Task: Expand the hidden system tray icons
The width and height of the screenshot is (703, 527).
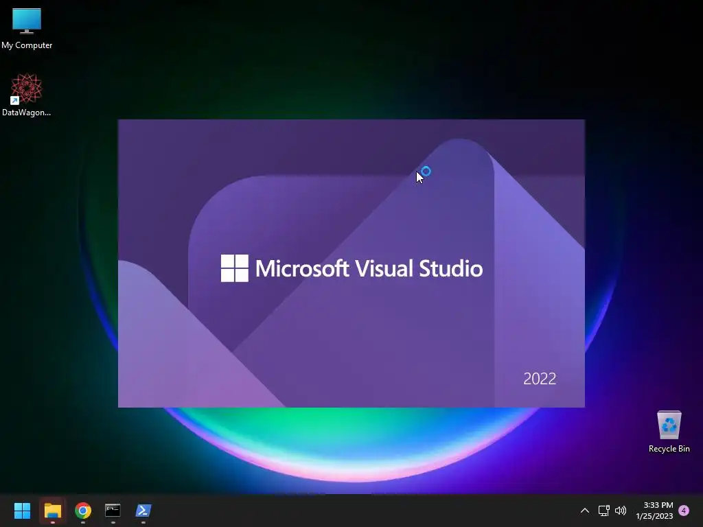Action: pyautogui.click(x=585, y=511)
